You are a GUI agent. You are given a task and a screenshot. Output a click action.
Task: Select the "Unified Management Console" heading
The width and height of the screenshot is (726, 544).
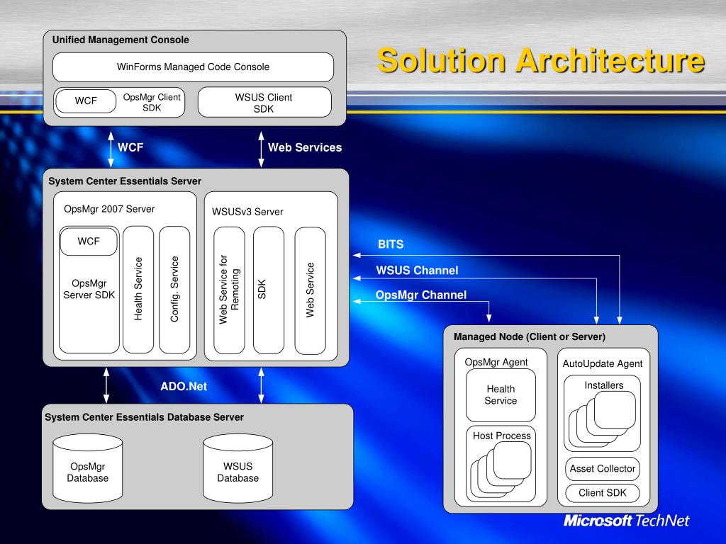click(121, 40)
